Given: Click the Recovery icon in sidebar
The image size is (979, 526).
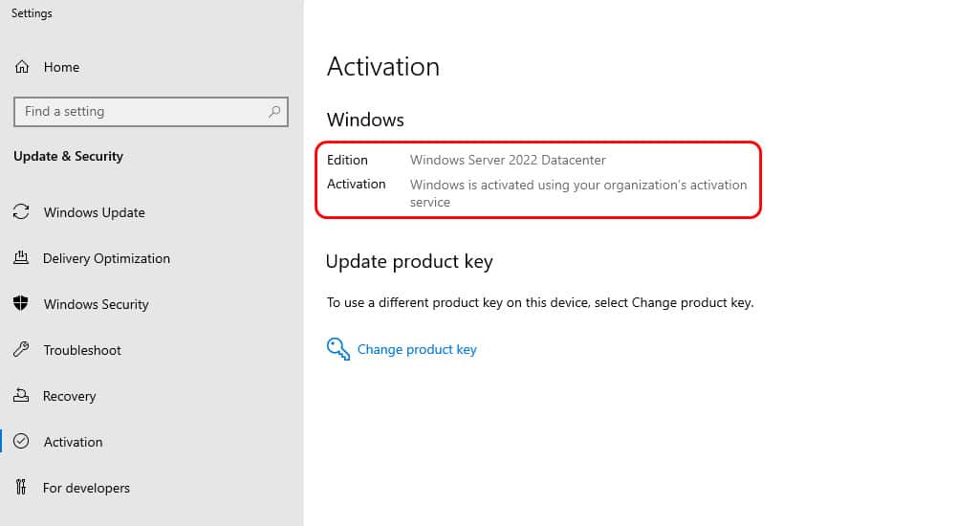Looking at the screenshot, I should [21, 395].
